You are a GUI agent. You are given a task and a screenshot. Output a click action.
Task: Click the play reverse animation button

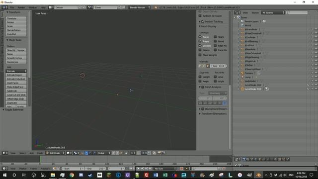click(138, 169)
